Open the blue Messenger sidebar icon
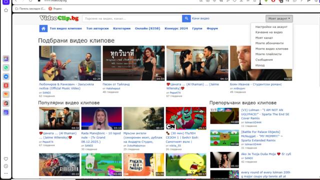 point(6,76)
